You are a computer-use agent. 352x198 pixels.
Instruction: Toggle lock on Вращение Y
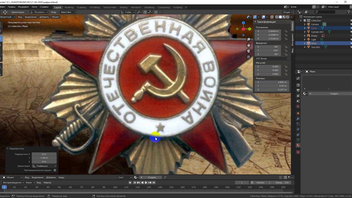(x=286, y=51)
